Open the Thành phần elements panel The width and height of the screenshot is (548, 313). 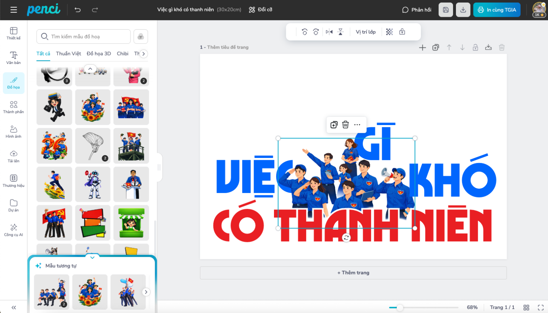pyautogui.click(x=14, y=107)
